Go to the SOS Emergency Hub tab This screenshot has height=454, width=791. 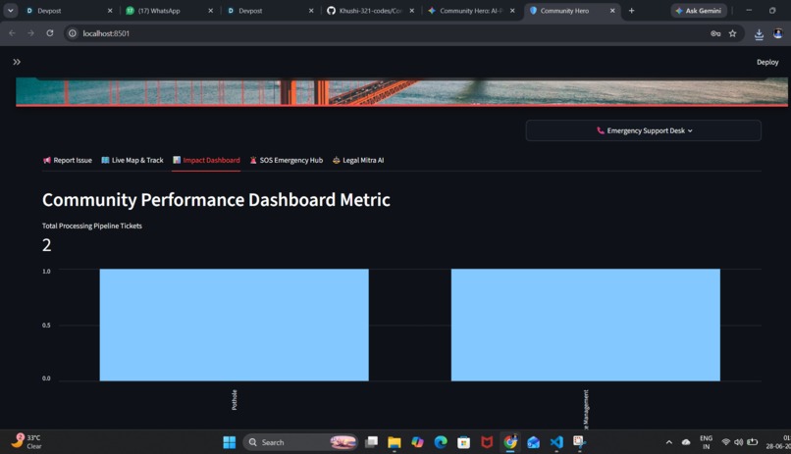pyautogui.click(x=286, y=160)
